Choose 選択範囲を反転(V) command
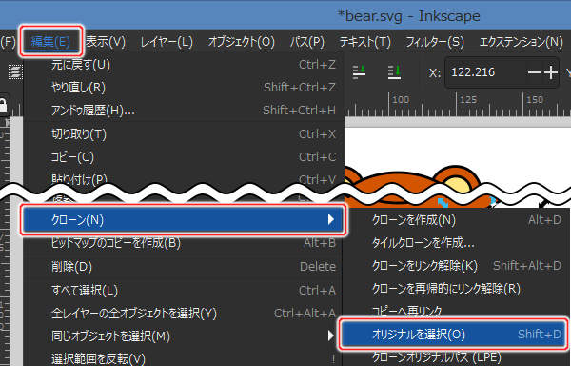The height and width of the screenshot is (366, 571). 184,358
